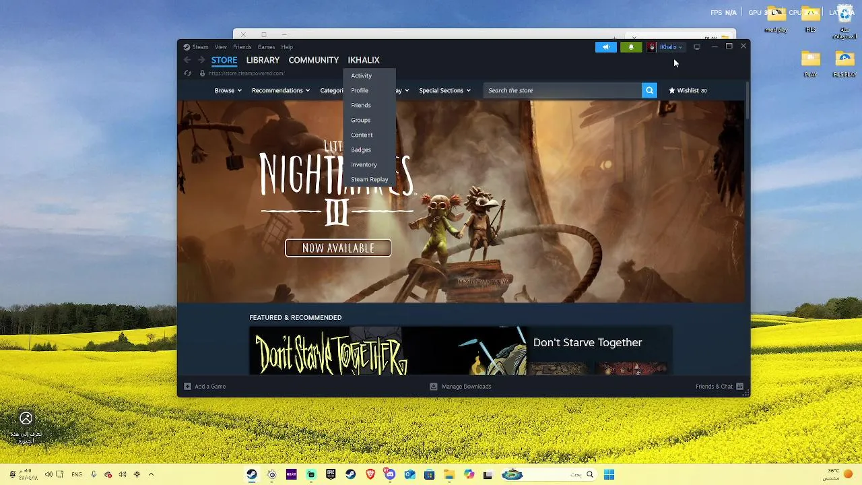Open the Friends menu in menu bar

242,47
